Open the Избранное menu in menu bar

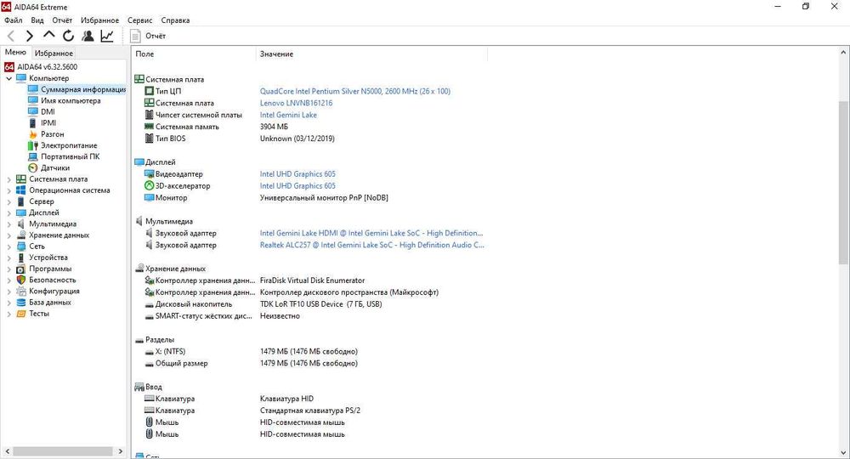click(x=99, y=20)
